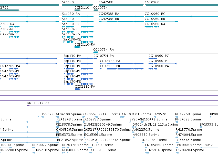Select protein label CG42709-PB

[10, 77]
